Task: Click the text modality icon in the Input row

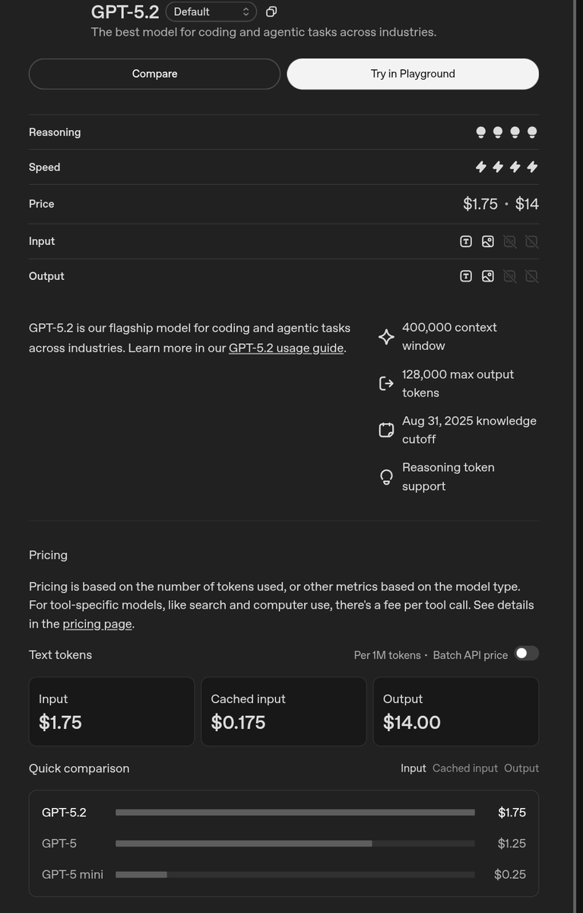Action: click(466, 241)
